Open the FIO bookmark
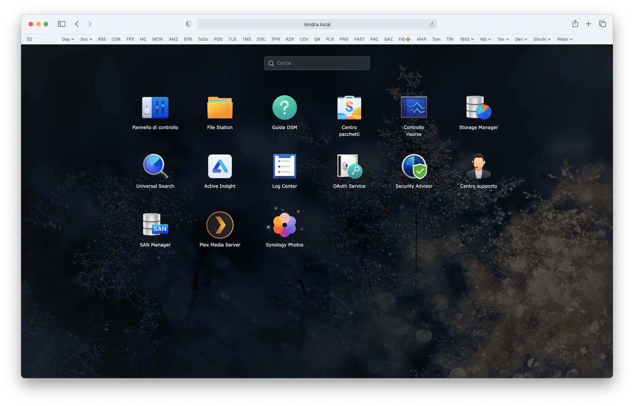The height and width of the screenshot is (406, 634). coord(404,39)
